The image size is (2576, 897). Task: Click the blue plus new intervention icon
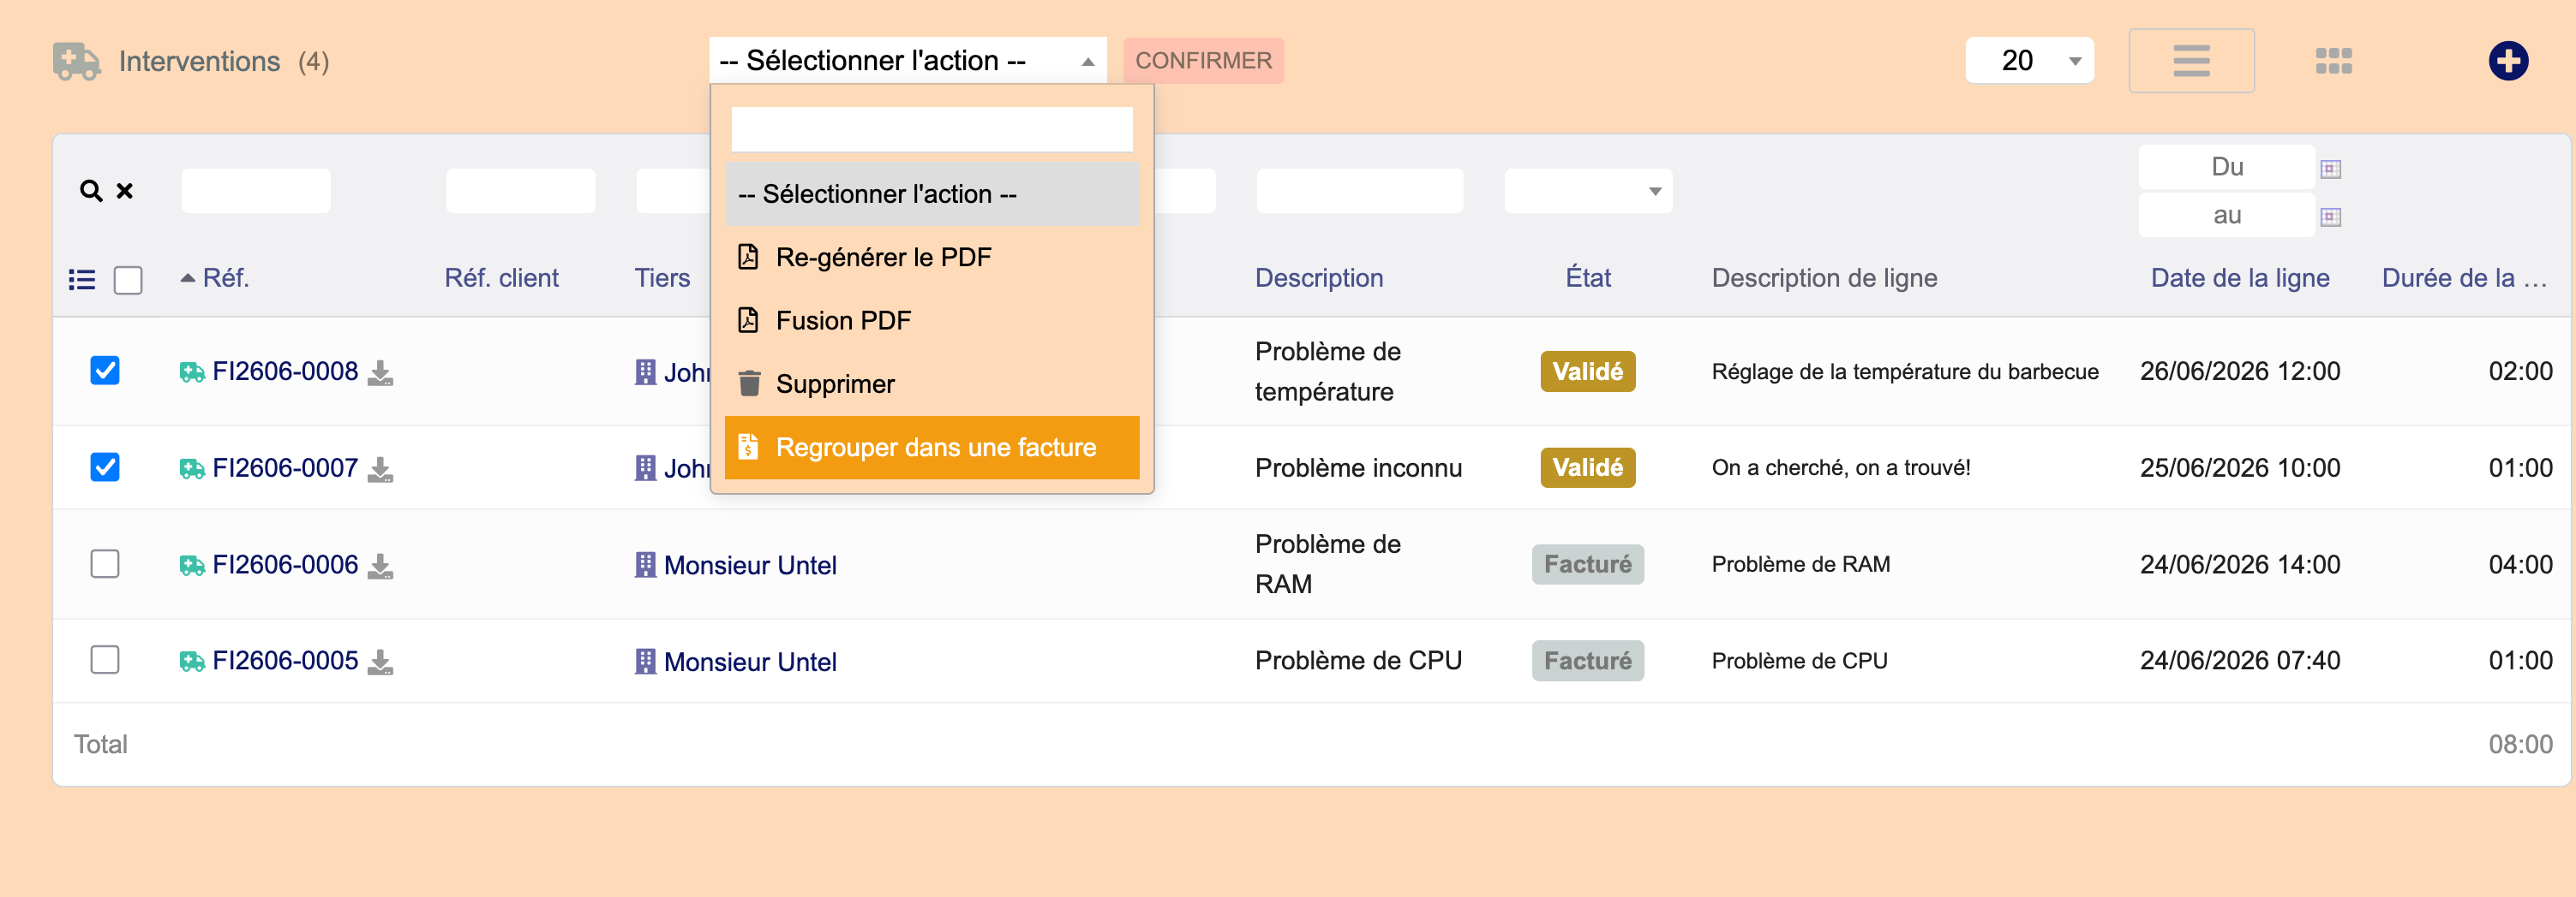point(2507,61)
